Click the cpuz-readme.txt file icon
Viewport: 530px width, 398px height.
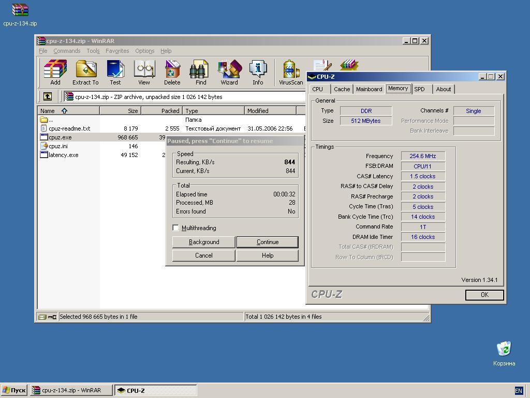click(43, 129)
